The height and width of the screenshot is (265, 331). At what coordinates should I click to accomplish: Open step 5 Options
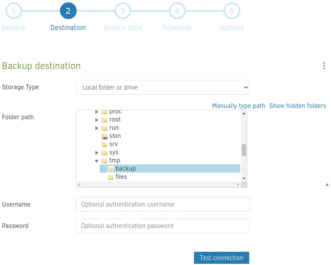pyautogui.click(x=232, y=11)
